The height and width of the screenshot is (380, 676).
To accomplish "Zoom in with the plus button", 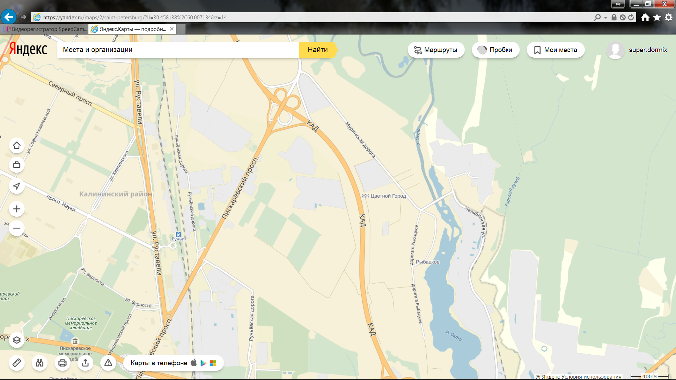I will point(17,209).
